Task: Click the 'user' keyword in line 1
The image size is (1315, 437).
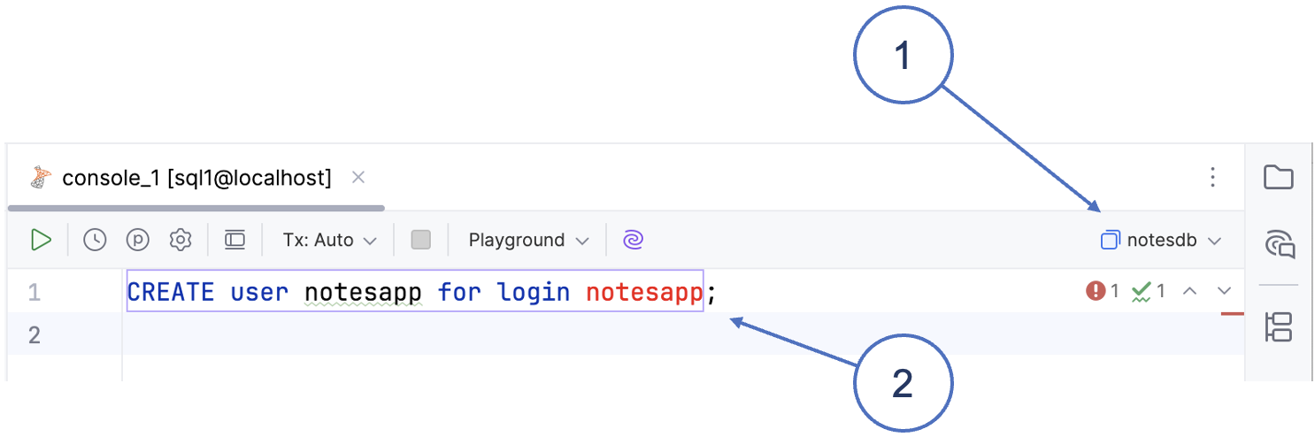Action: (259, 291)
